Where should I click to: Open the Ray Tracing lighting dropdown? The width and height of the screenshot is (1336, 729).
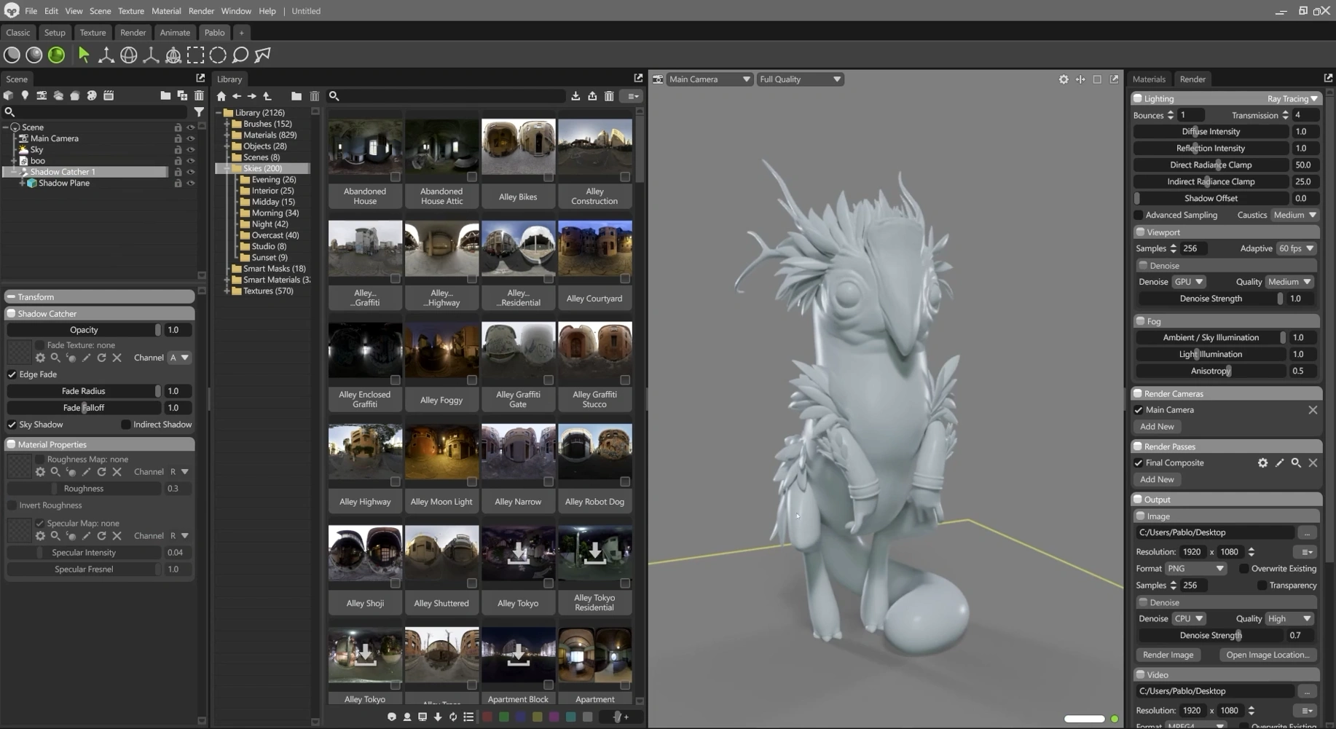pyautogui.click(x=1292, y=99)
